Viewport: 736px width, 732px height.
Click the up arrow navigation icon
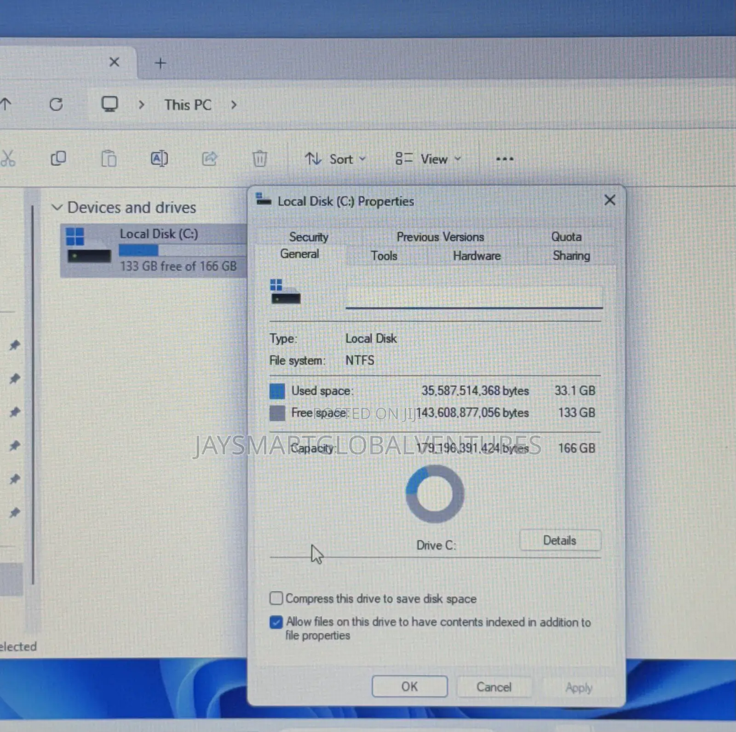6,104
